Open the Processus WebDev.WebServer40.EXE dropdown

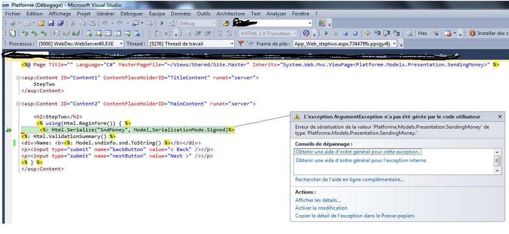[122, 43]
